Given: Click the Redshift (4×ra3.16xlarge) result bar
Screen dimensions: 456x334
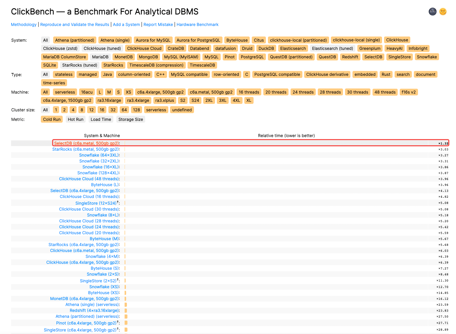Looking at the screenshot, I should point(126,310).
